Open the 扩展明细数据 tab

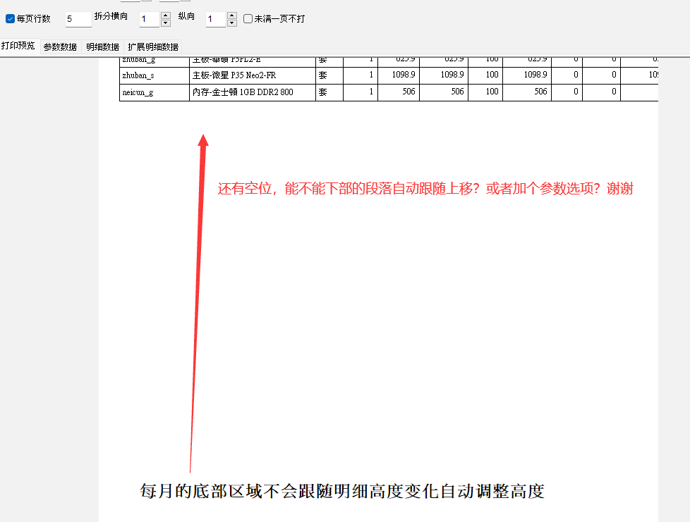[x=153, y=47]
